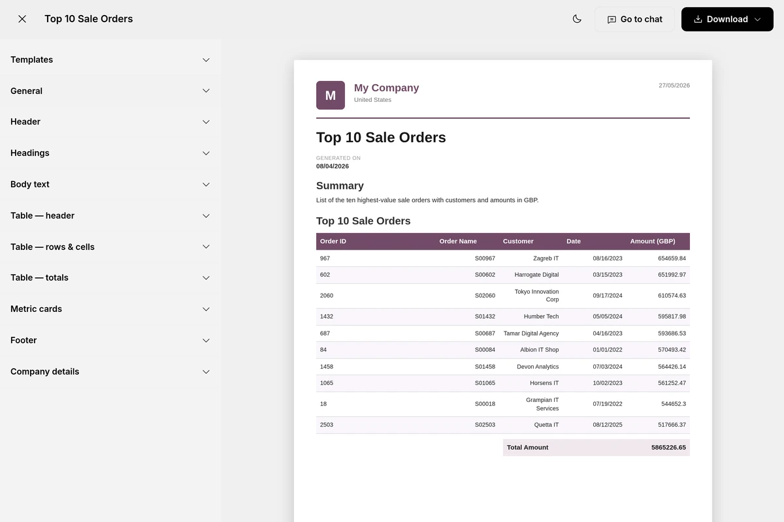Expand the Company details section

click(x=110, y=371)
